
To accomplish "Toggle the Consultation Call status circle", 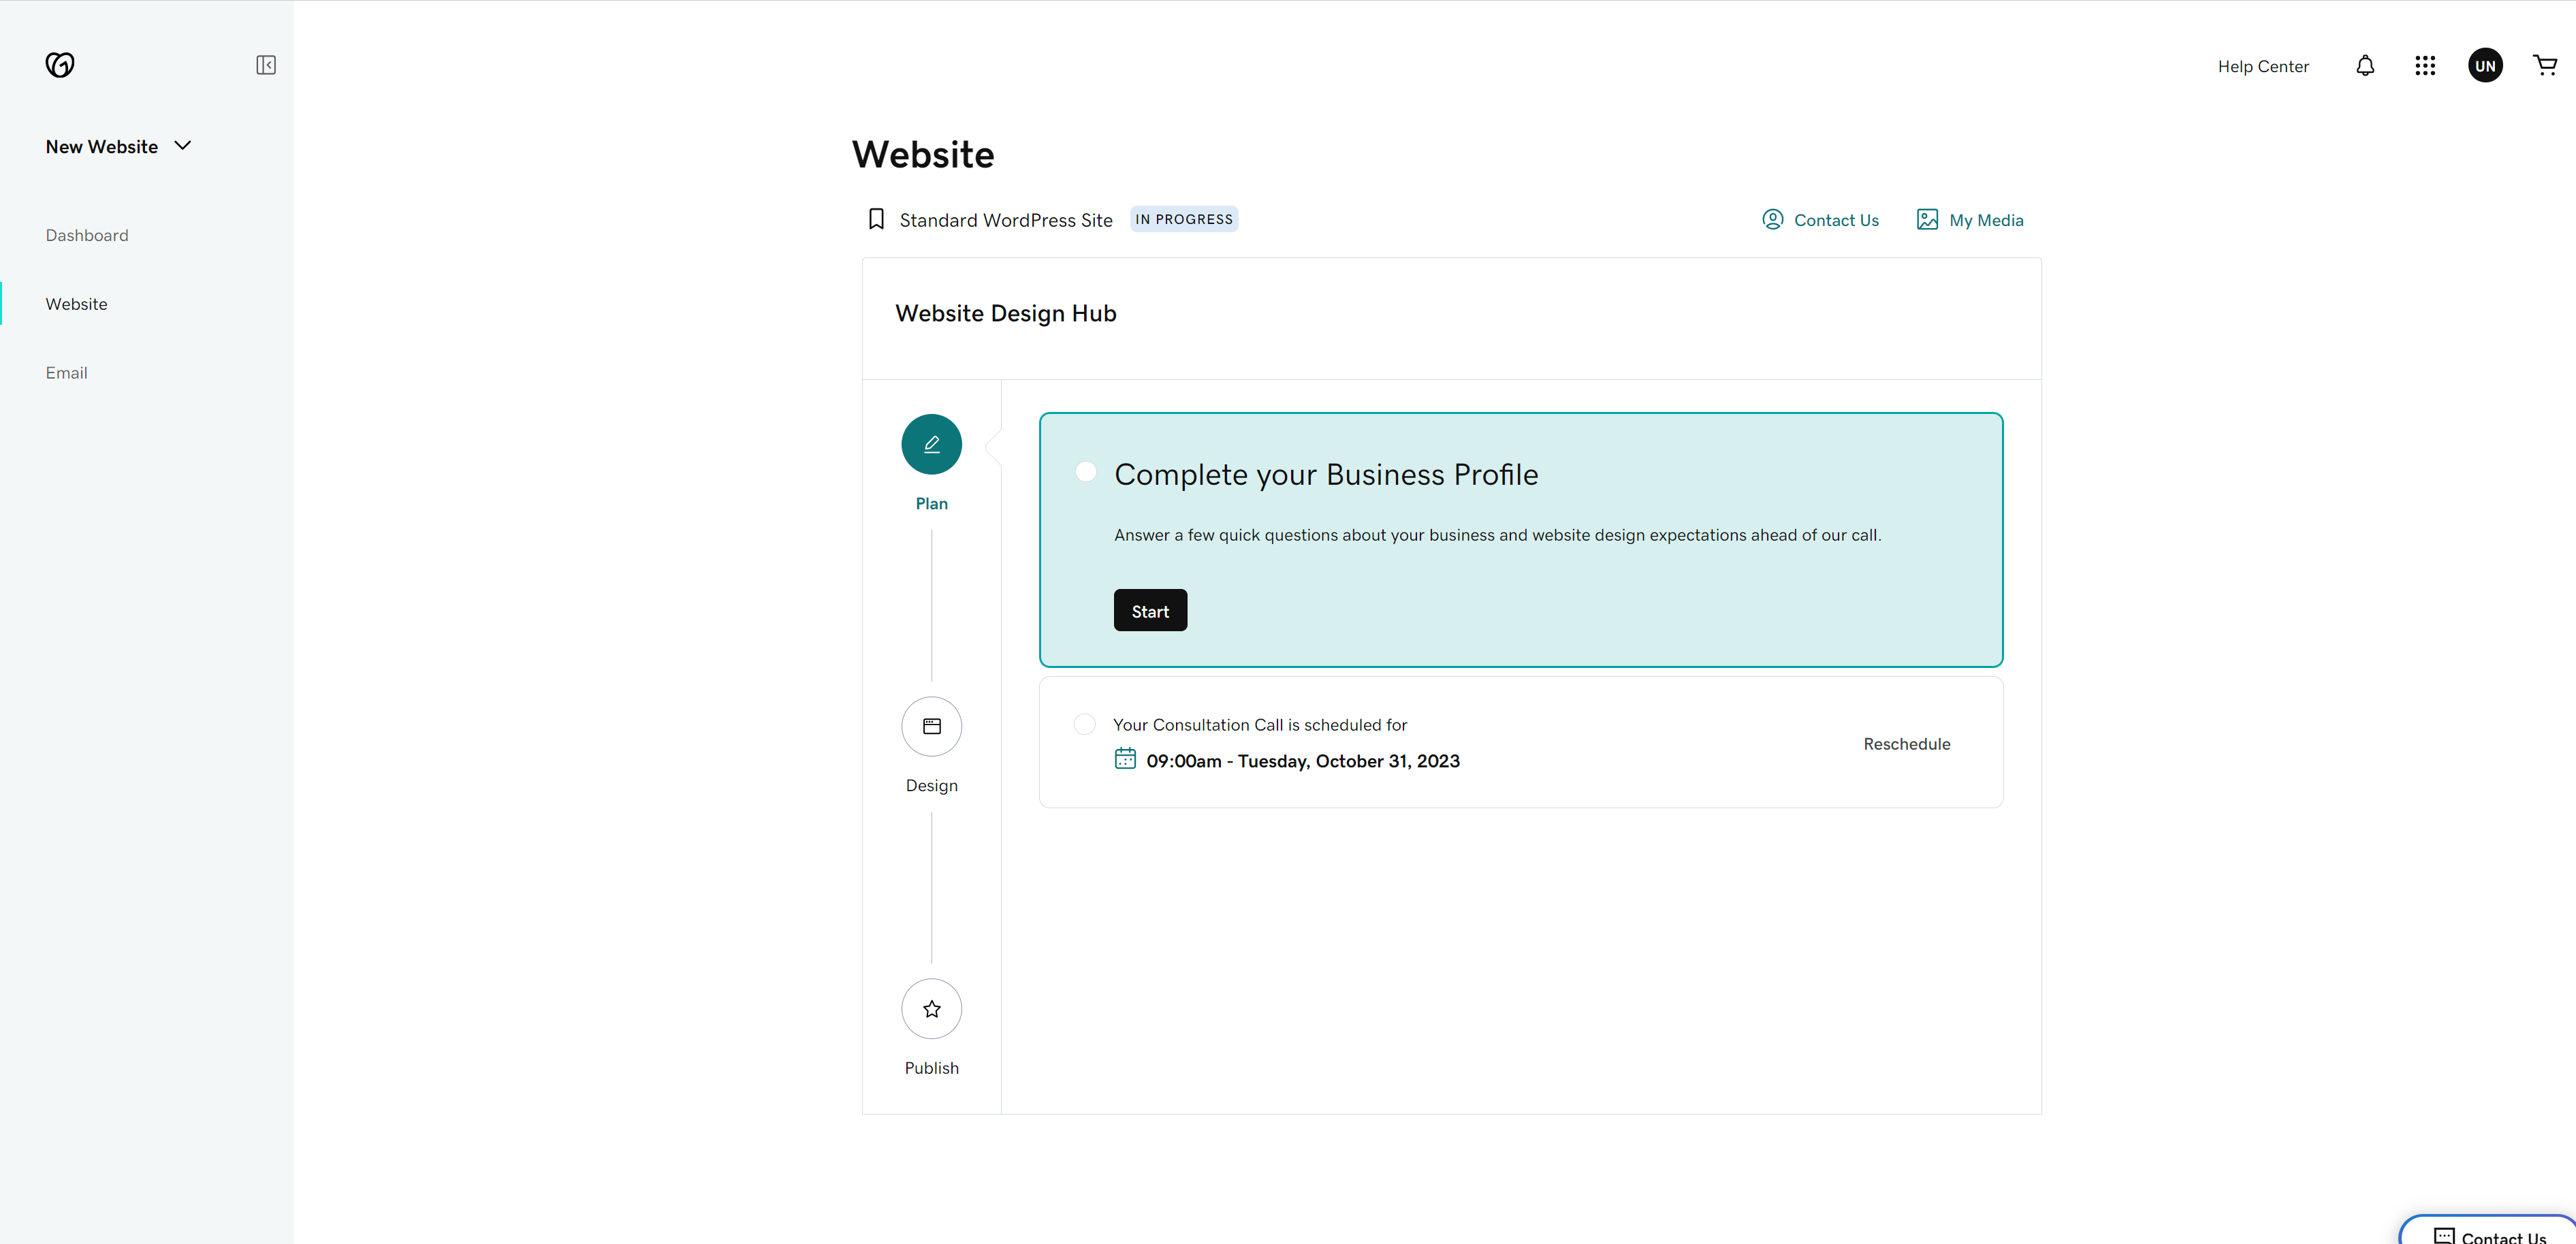I will (1085, 724).
